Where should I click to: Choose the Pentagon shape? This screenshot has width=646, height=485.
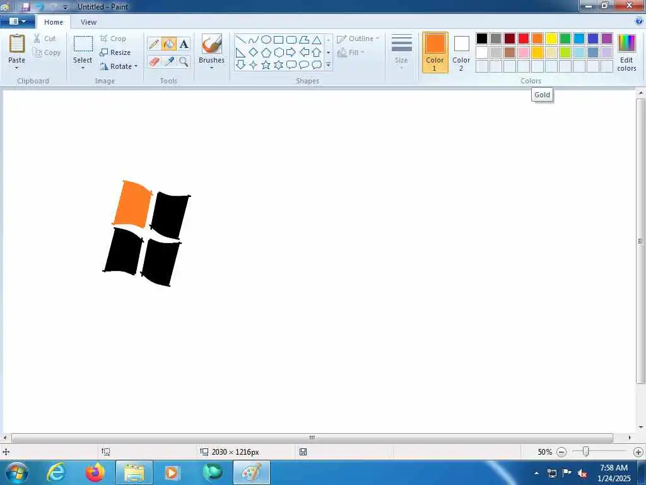(x=266, y=52)
